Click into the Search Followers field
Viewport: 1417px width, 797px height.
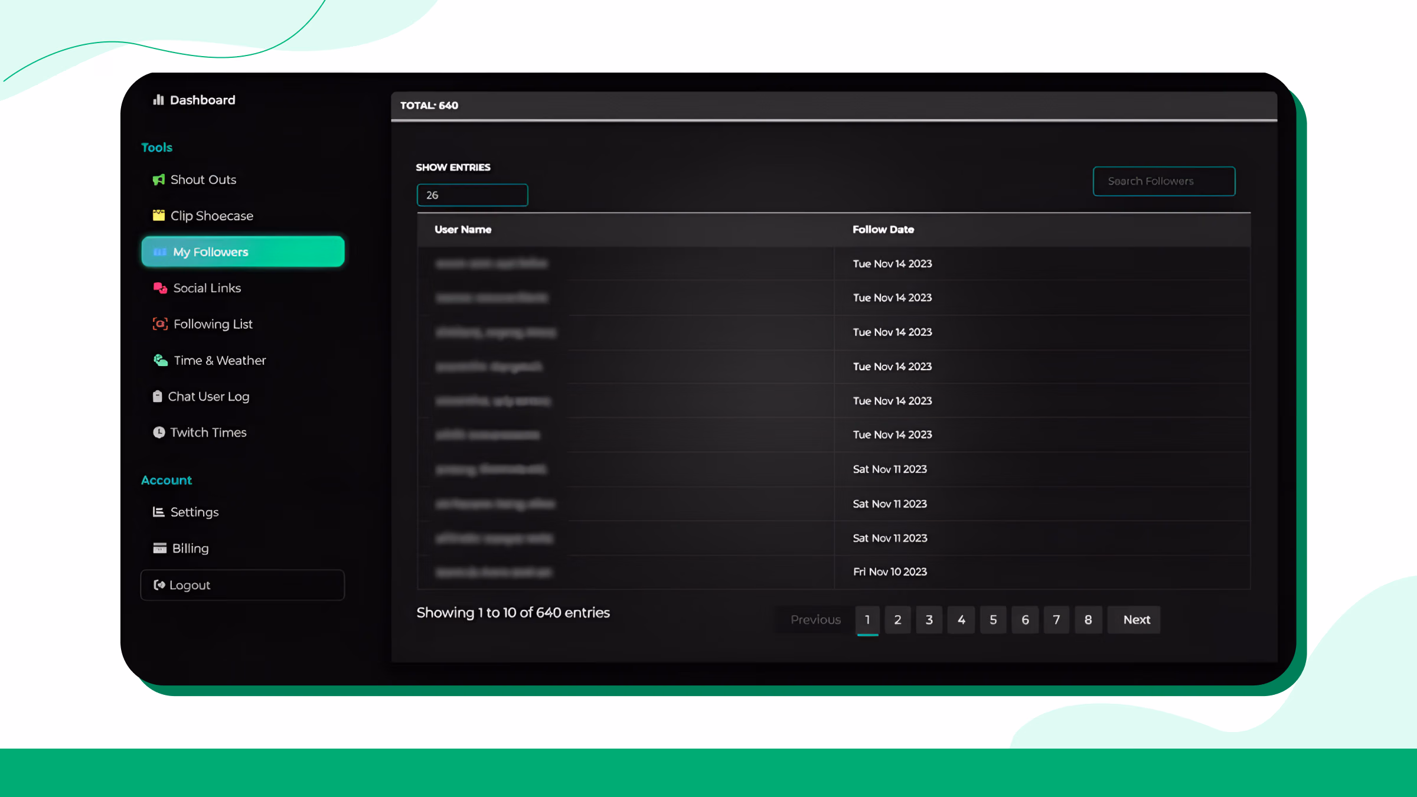1164,181
